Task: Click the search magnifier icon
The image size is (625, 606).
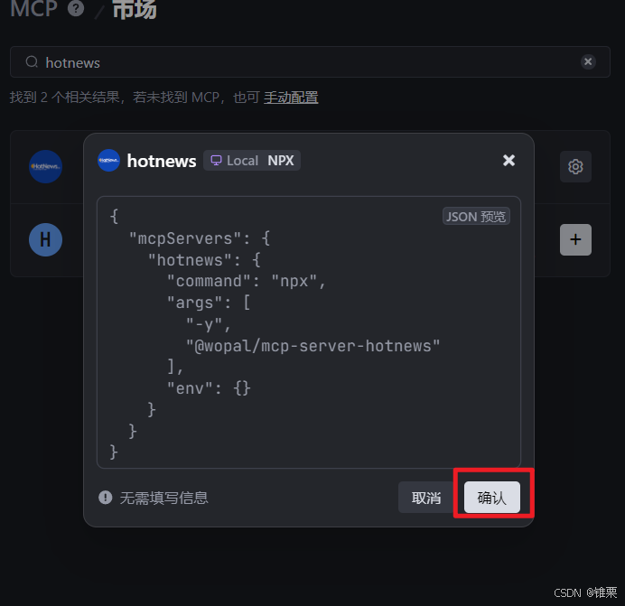Action: 32,61
